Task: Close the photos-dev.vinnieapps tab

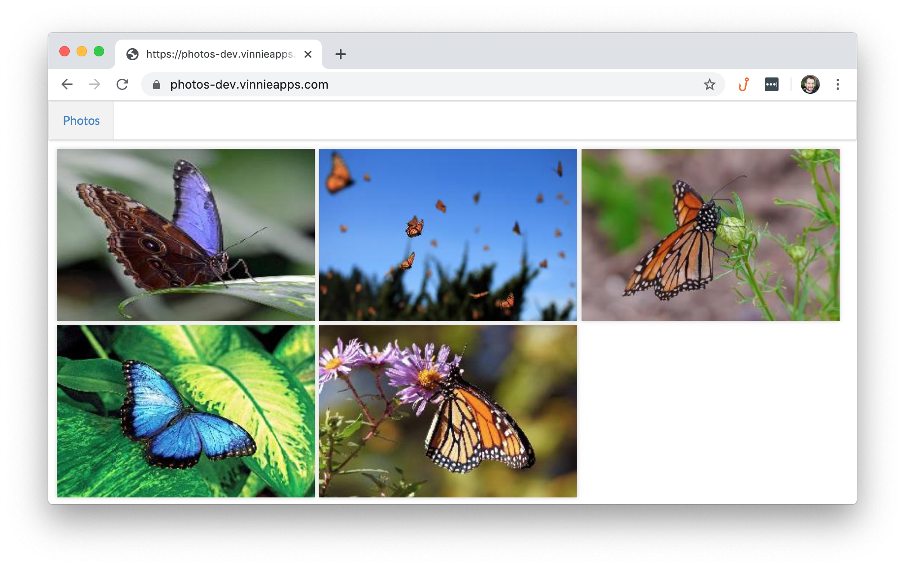Action: [308, 54]
